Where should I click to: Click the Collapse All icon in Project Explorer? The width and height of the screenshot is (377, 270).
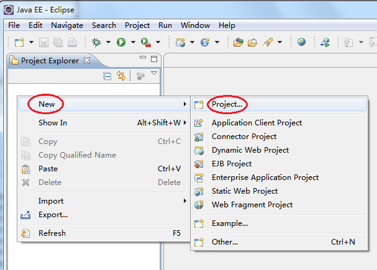pyautogui.click(x=107, y=76)
